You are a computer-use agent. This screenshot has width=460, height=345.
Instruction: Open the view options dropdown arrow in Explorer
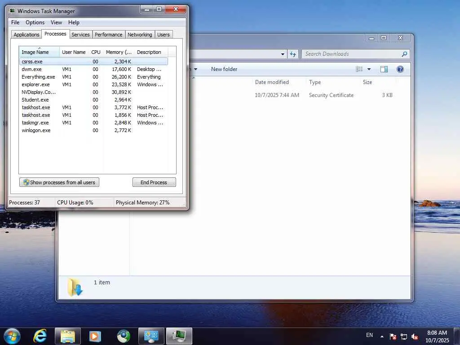369,69
